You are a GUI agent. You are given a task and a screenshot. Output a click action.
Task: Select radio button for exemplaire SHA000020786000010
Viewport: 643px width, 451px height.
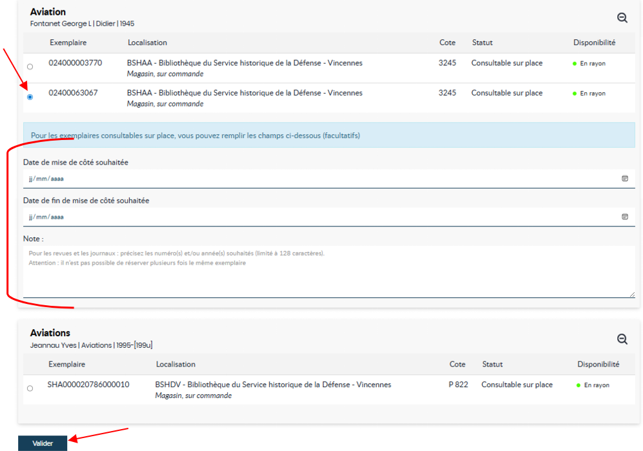click(30, 388)
